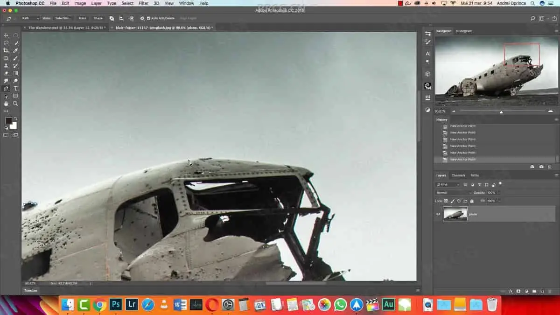
Task: Hide the plane layer with eye icon
Action: [438, 214]
